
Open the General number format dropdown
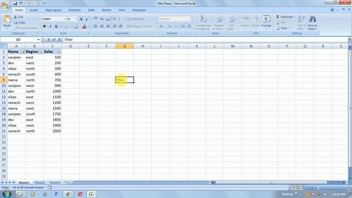[189, 19]
